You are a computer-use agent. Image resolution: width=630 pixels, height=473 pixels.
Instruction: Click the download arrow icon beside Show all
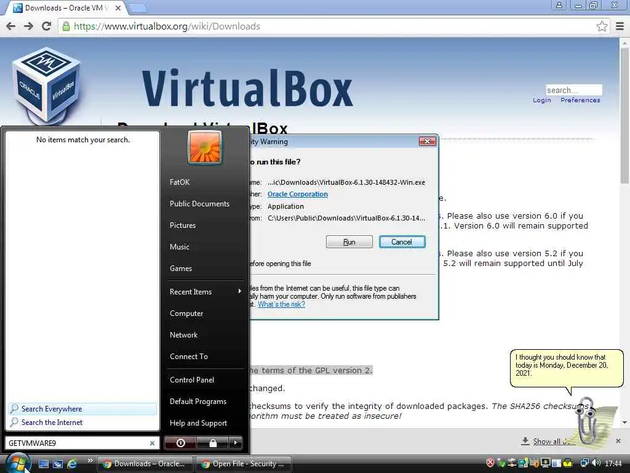[x=525, y=441]
